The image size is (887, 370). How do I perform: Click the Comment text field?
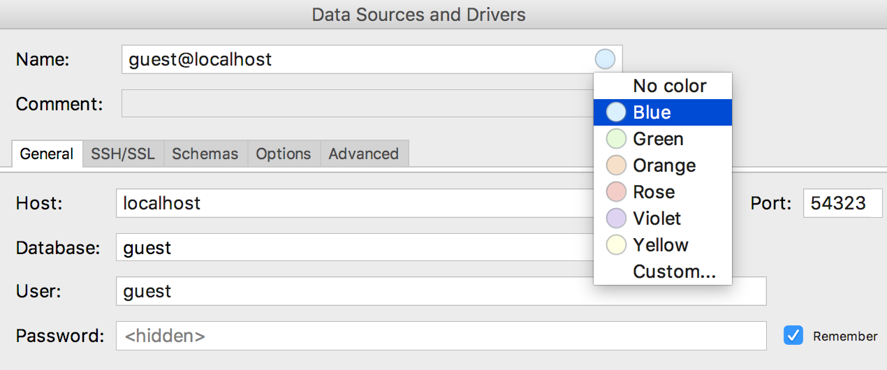coord(349,104)
